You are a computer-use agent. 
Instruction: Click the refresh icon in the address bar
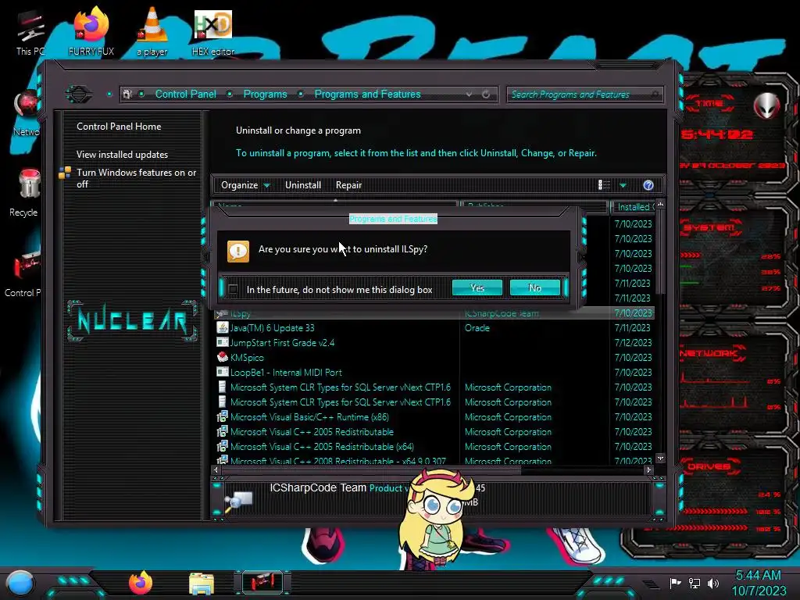[486, 95]
